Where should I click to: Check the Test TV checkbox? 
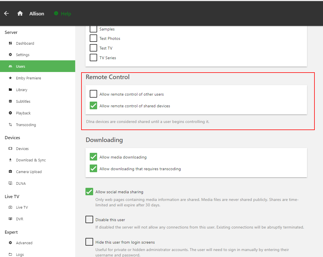[x=93, y=48]
